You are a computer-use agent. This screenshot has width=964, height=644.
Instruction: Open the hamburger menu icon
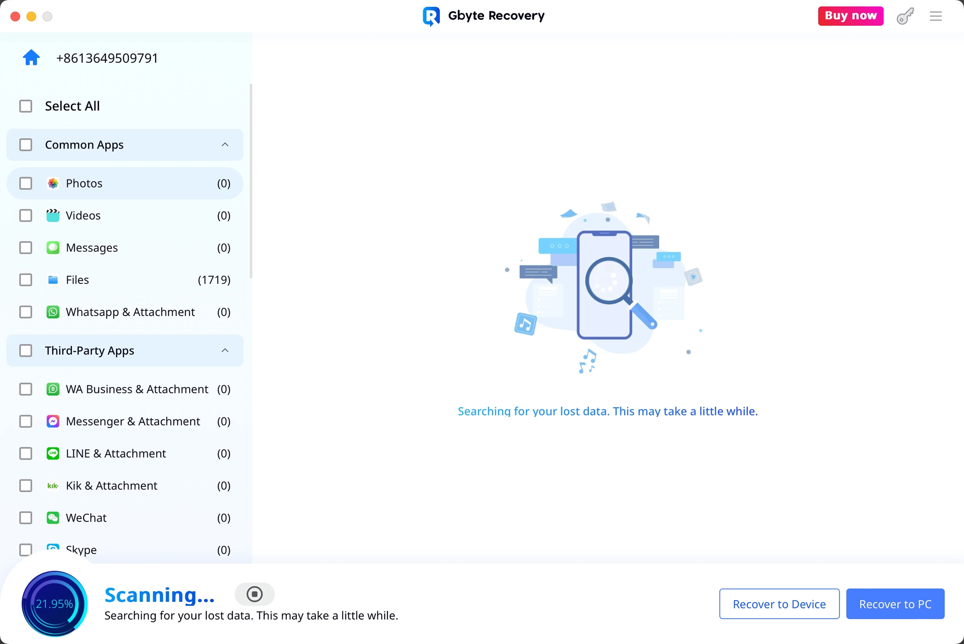pyautogui.click(x=935, y=16)
